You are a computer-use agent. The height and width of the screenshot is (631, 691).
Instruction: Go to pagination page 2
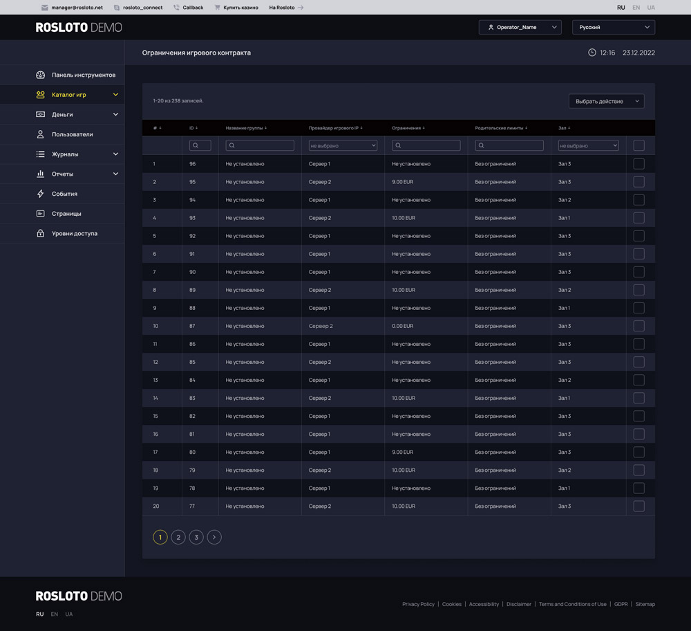(178, 537)
